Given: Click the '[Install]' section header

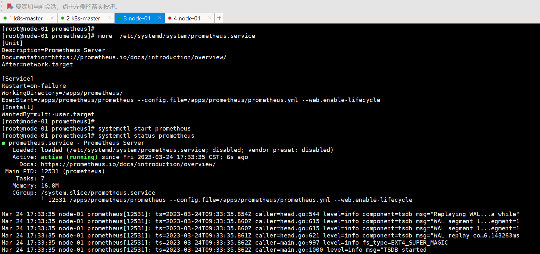Looking at the screenshot, I should pyautogui.click(x=18, y=107).
